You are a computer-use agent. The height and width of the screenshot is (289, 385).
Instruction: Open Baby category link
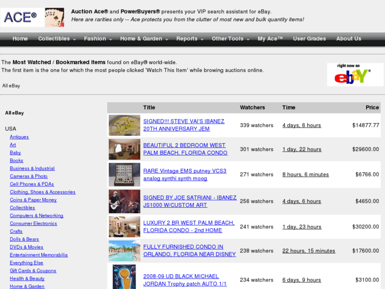coord(15,153)
